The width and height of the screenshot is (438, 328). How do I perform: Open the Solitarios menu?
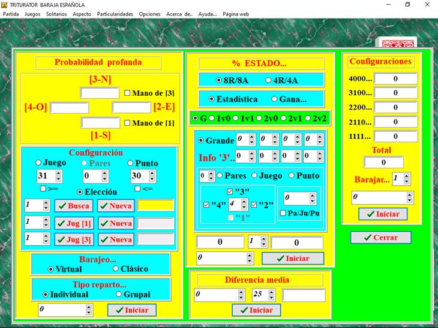56,14
